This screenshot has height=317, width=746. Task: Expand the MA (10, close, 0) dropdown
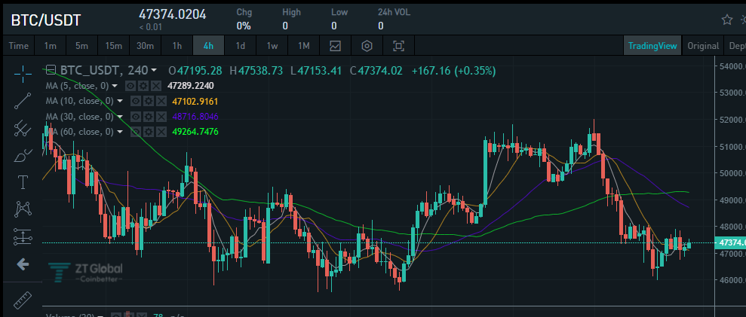[x=120, y=101]
